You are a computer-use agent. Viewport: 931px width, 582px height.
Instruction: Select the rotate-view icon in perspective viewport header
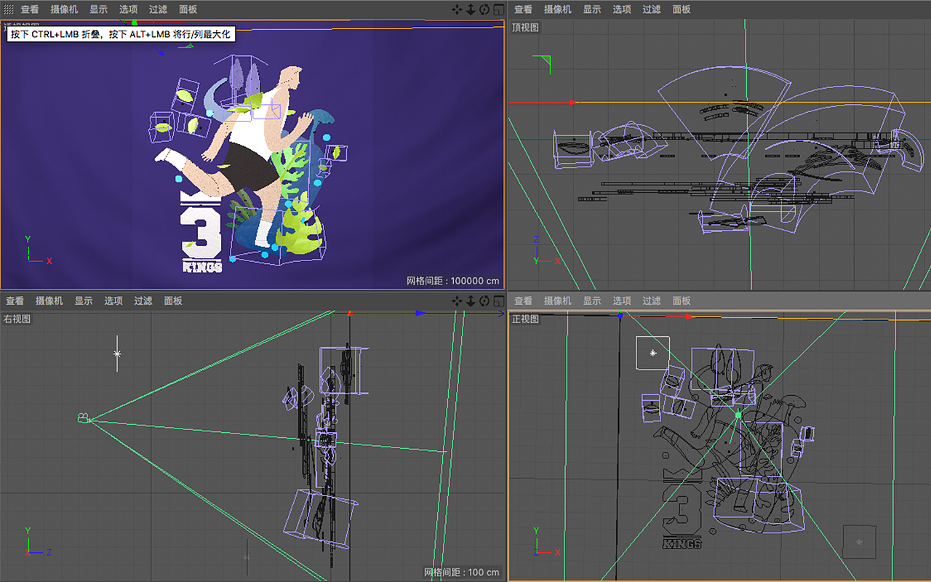pos(484,9)
